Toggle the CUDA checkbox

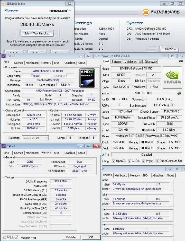(129, 161)
